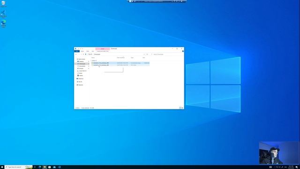Open the Action Center notifications icon
The height and width of the screenshot is (169, 300).
click(297, 167)
